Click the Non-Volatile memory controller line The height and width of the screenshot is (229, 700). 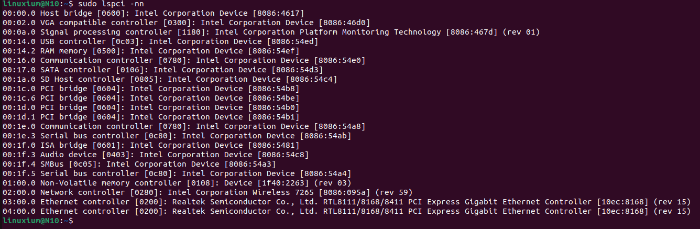pyautogui.click(x=177, y=183)
